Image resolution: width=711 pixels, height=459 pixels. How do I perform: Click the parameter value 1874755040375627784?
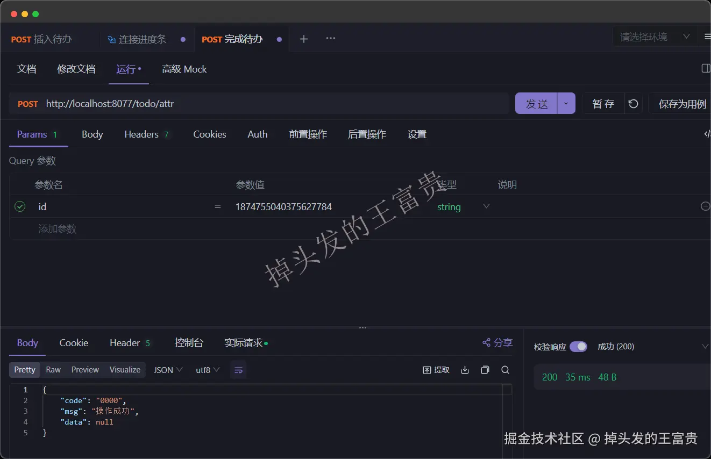(x=283, y=206)
